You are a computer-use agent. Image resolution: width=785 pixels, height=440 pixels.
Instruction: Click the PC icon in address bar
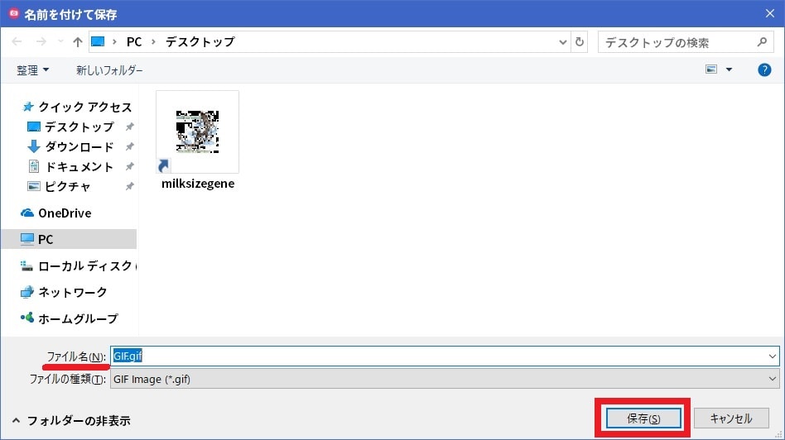click(x=98, y=41)
